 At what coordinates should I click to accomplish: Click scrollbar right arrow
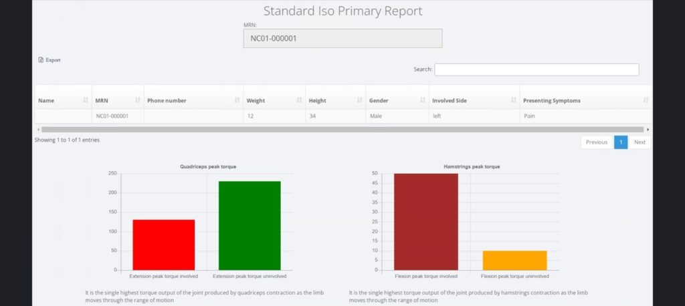point(648,130)
